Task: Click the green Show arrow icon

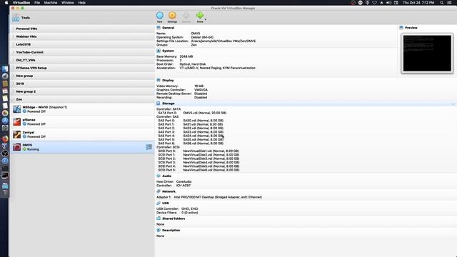Action: point(200,15)
